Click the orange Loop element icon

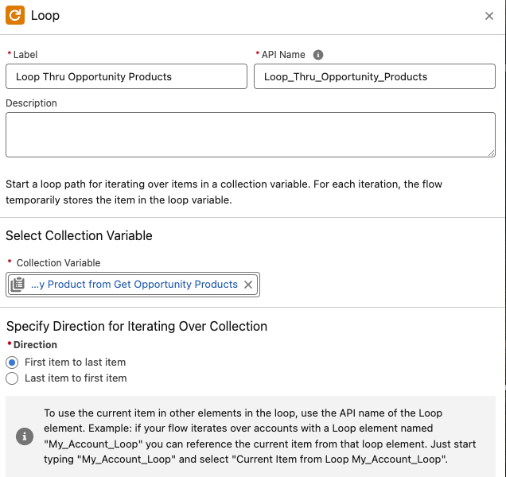pos(15,15)
